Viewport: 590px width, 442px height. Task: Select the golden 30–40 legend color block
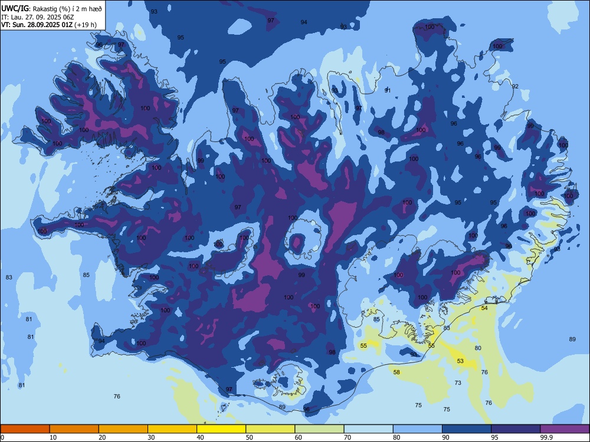172,429
